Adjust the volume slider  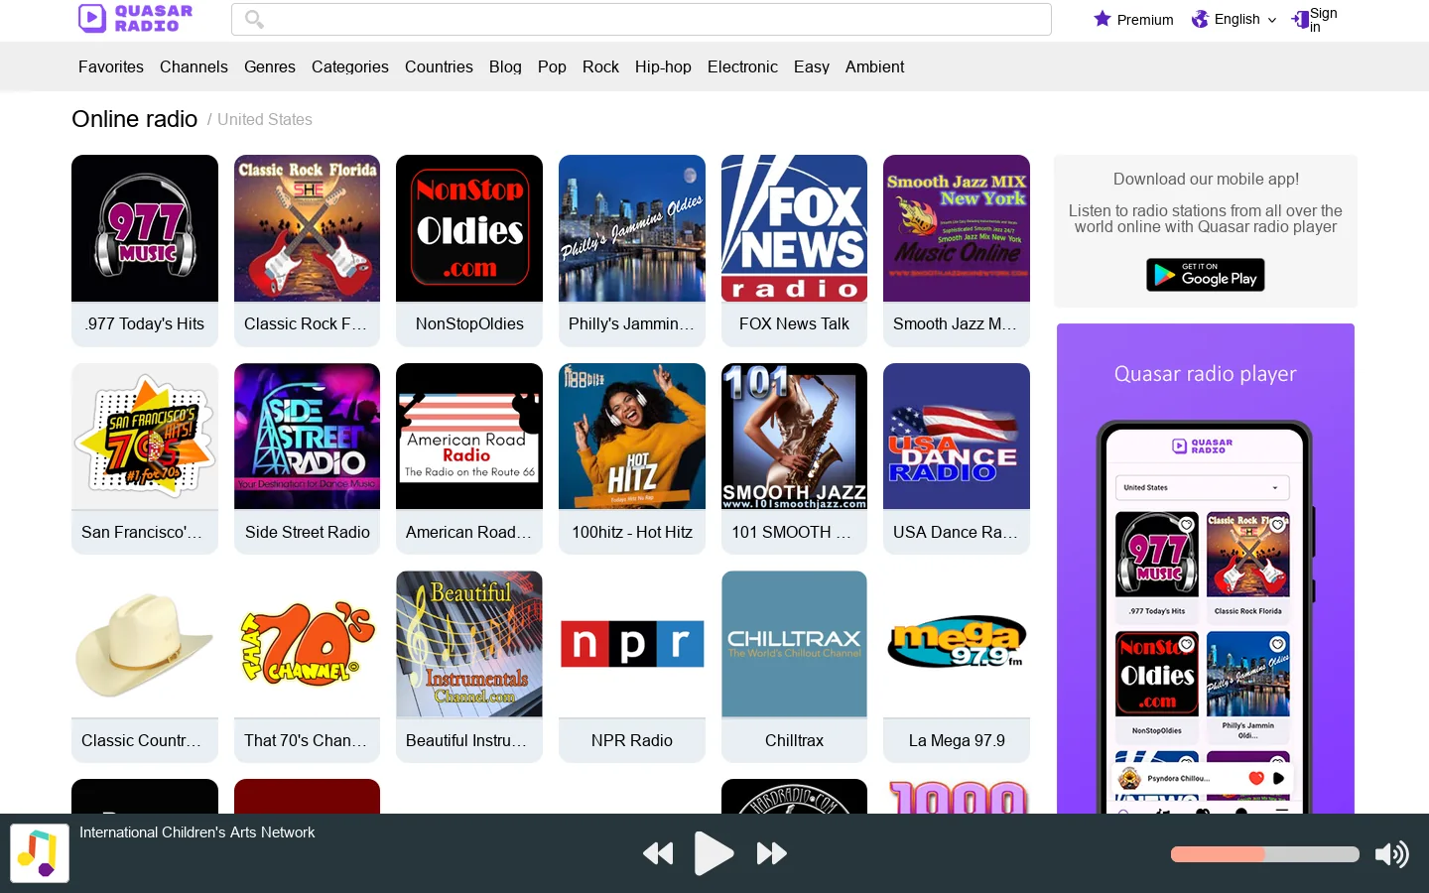[x=1265, y=854]
